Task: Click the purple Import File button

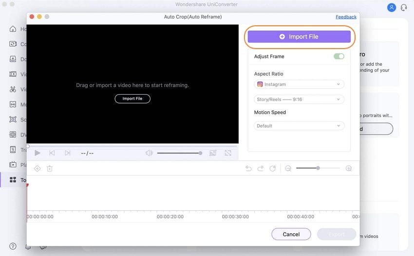Action: coord(299,36)
